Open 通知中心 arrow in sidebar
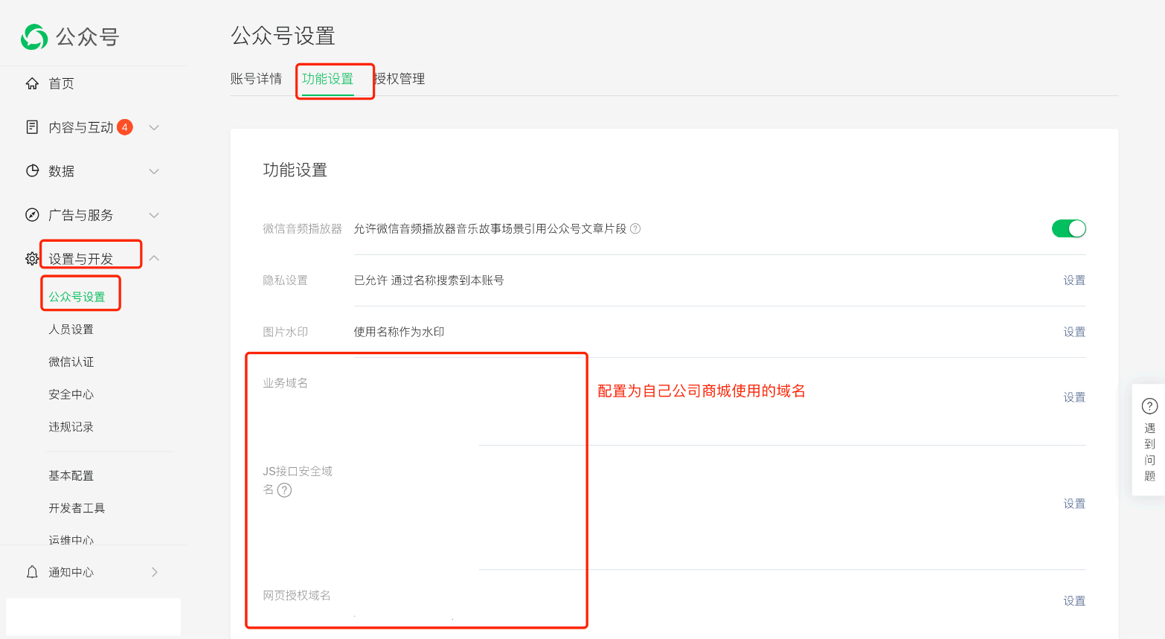1165x639 pixels. click(155, 572)
